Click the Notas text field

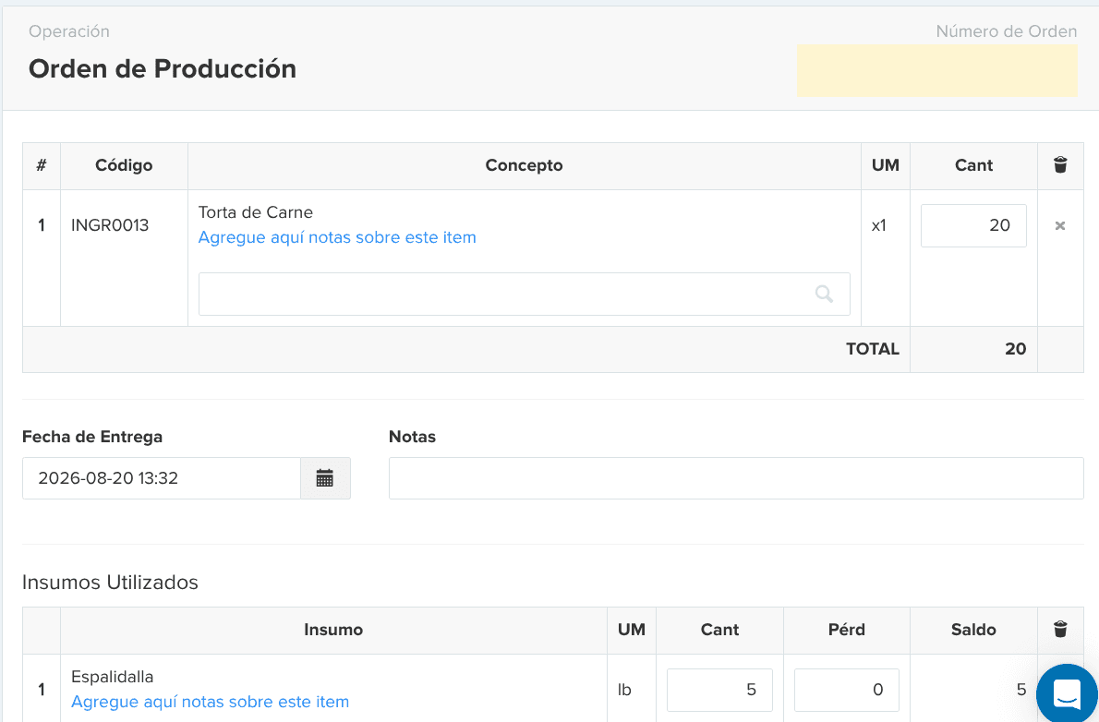736,478
